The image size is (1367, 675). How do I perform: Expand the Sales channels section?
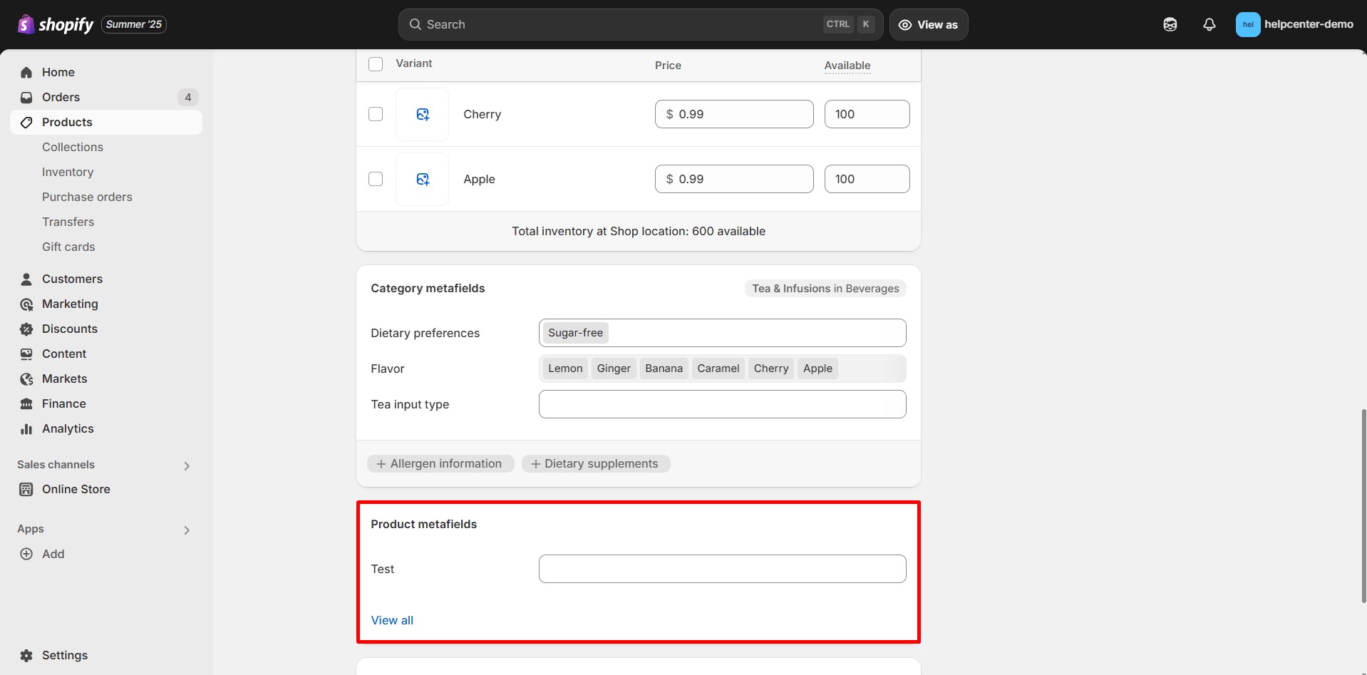[x=187, y=465]
